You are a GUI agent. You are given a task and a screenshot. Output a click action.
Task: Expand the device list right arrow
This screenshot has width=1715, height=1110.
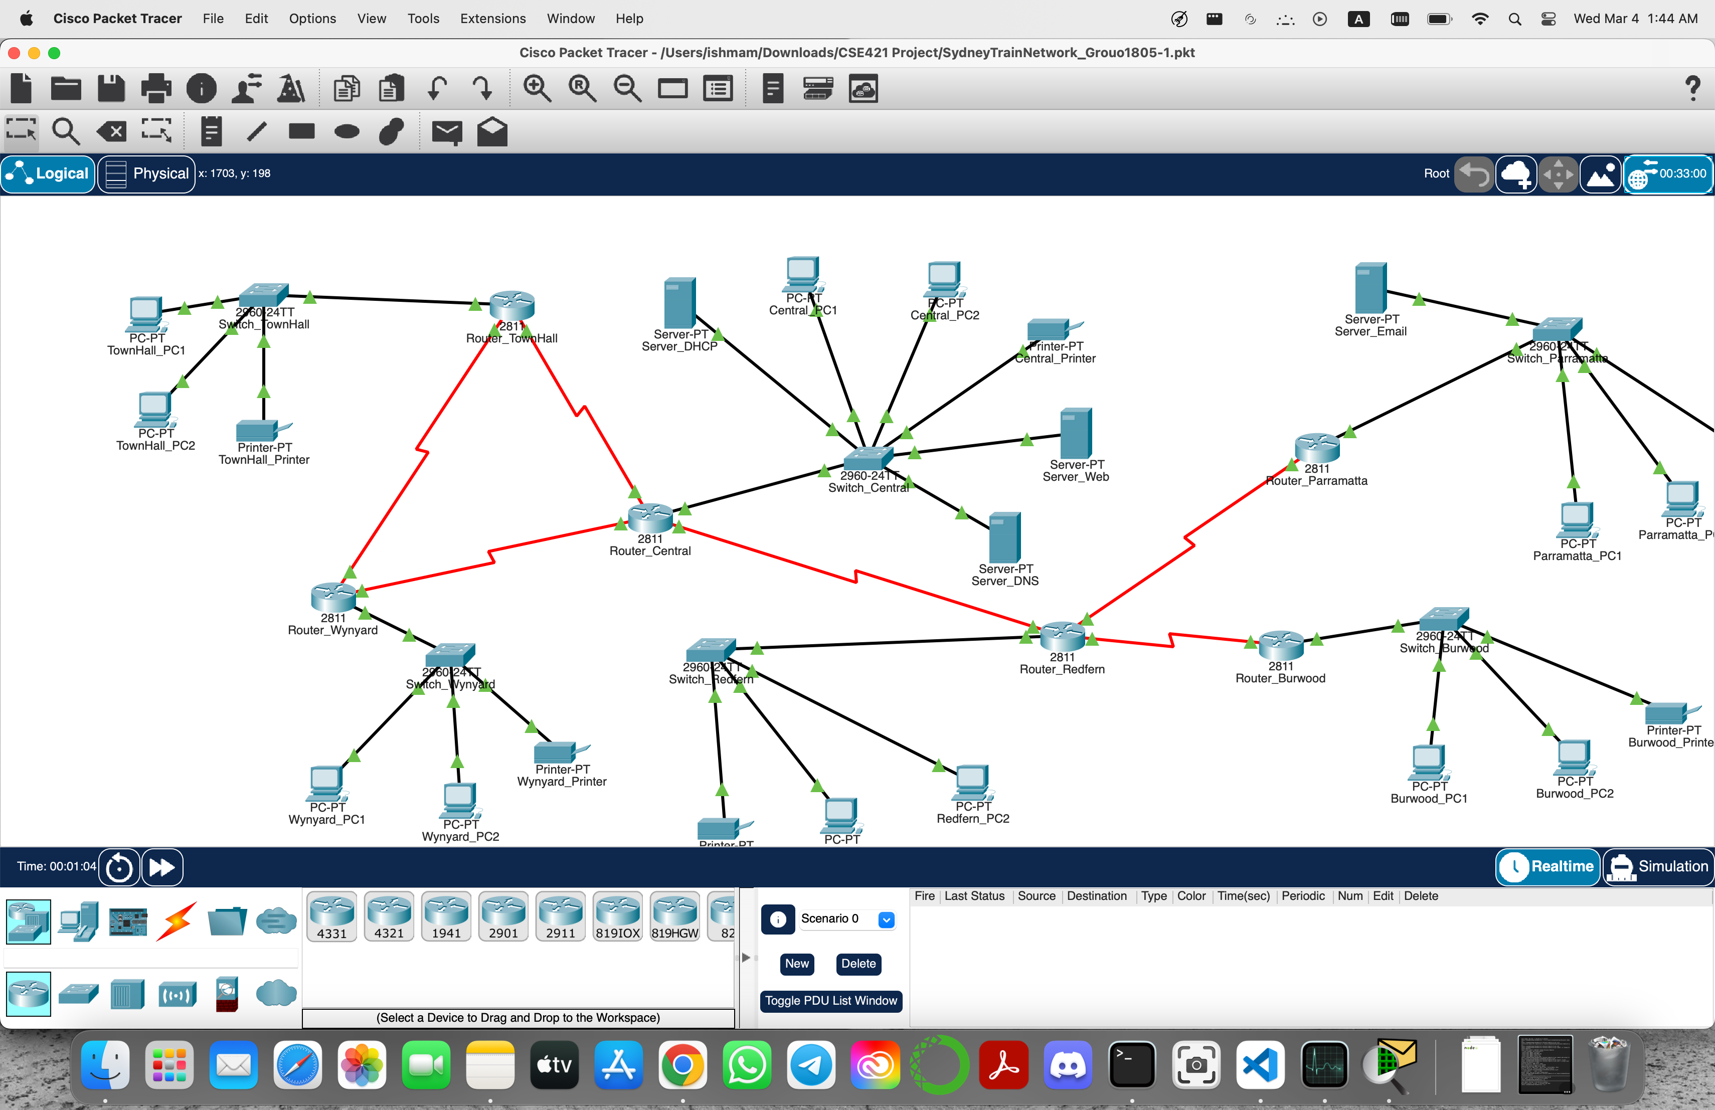click(746, 957)
